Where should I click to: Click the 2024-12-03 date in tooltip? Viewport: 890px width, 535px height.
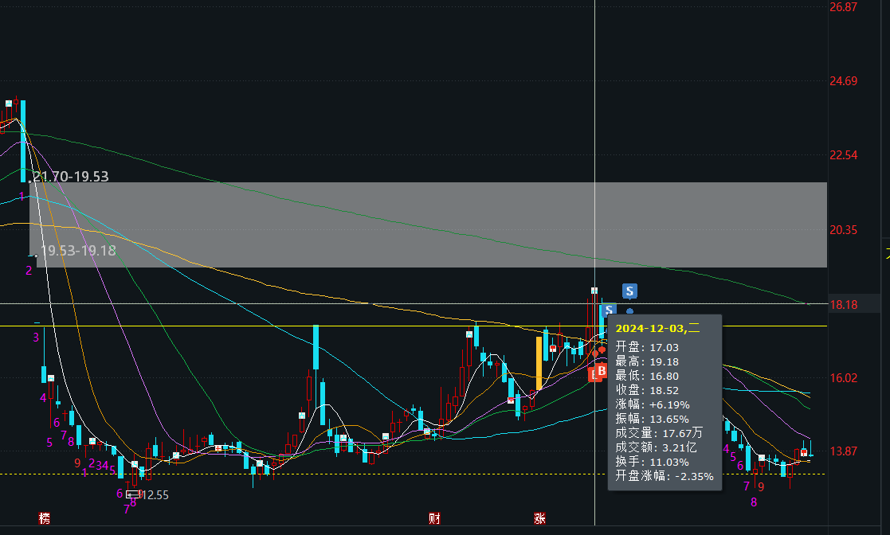[x=650, y=328]
